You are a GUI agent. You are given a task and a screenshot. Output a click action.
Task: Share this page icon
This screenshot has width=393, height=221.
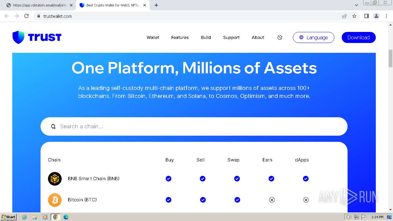tap(344, 16)
